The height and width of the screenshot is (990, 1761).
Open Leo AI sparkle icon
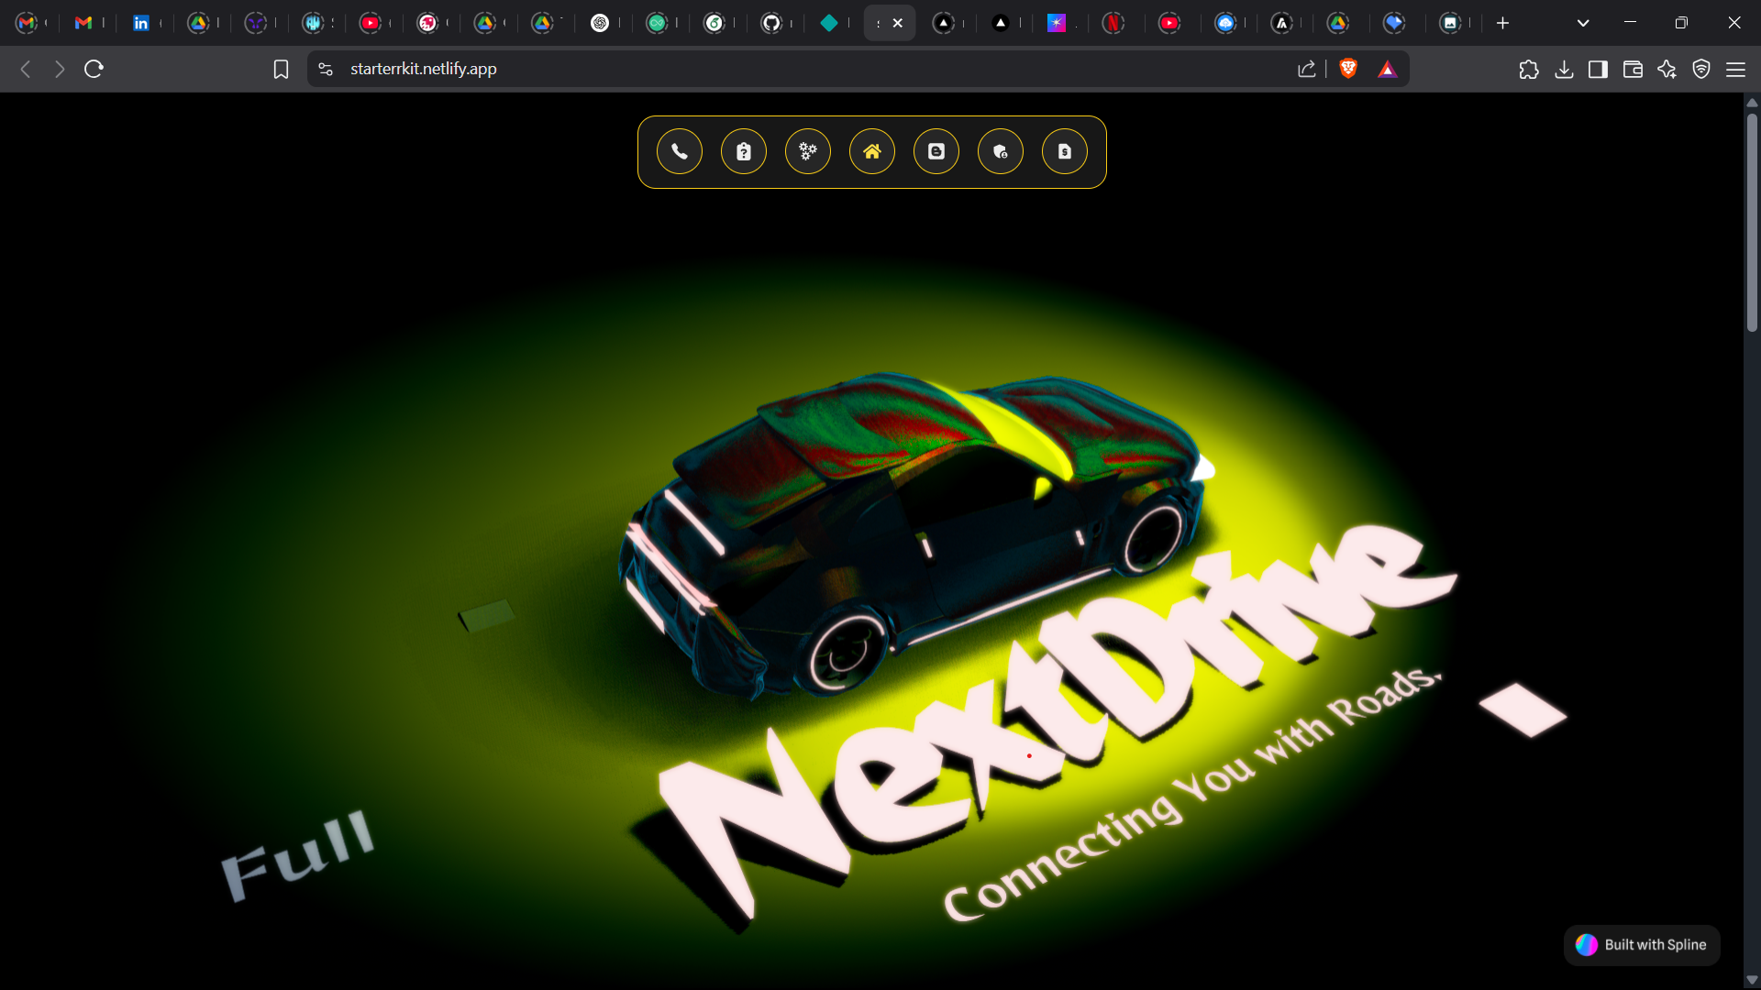click(1667, 69)
